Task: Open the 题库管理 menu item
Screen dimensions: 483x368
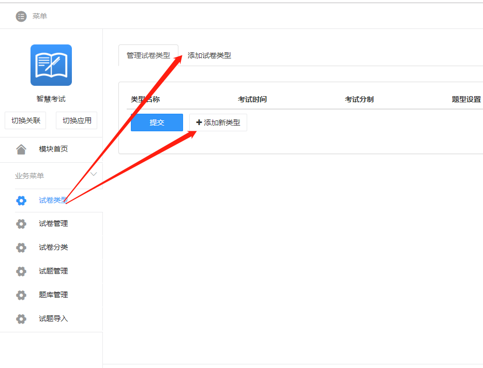Action: (x=53, y=295)
